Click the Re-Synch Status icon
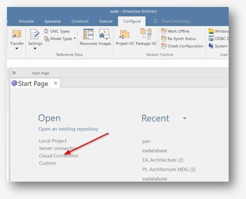The width and height of the screenshot is (246, 199). tap(163, 39)
